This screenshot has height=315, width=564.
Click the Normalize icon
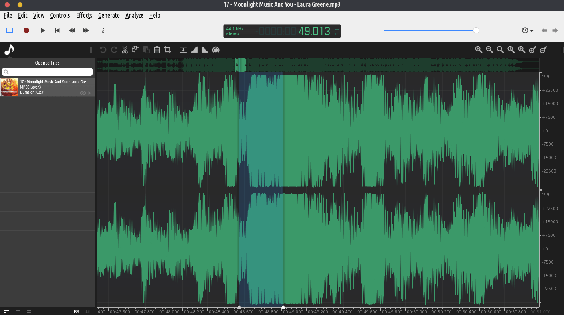[x=183, y=50]
